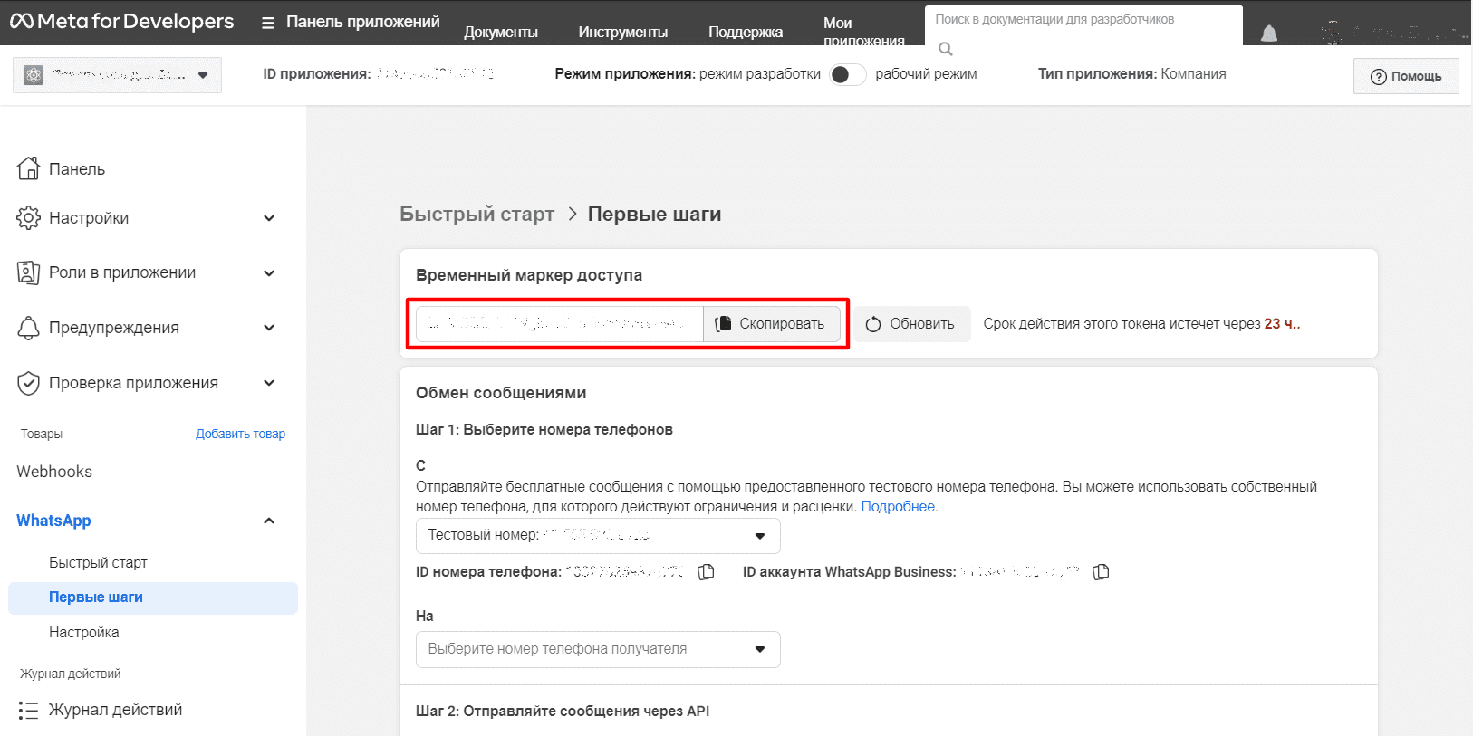Click the Журнал действий sidebar item
This screenshot has width=1473, height=736.
pos(115,710)
